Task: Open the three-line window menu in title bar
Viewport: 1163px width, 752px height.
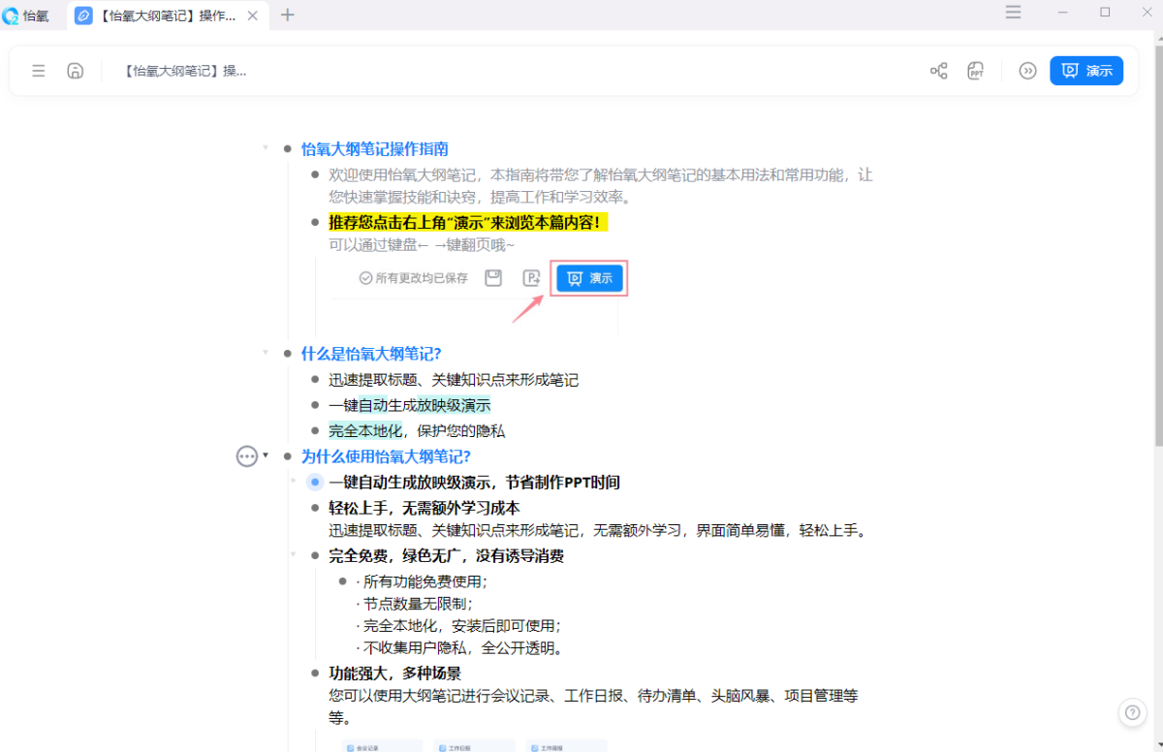Action: click(x=1013, y=13)
